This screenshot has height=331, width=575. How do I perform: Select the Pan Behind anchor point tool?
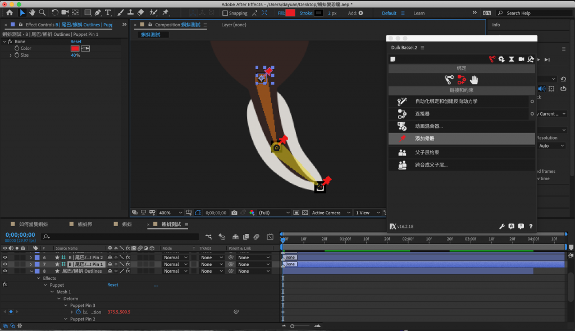tap(75, 13)
